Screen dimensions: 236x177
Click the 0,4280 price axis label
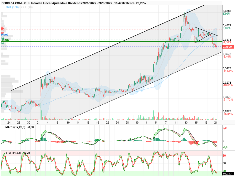click(x=227, y=11)
